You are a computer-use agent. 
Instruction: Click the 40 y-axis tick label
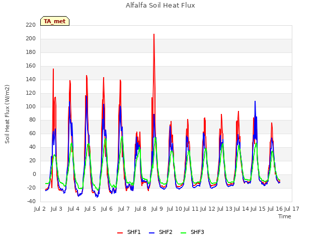(32, 147)
